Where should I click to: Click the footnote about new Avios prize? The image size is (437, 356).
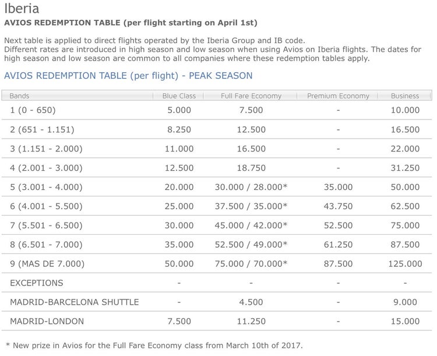(x=154, y=346)
